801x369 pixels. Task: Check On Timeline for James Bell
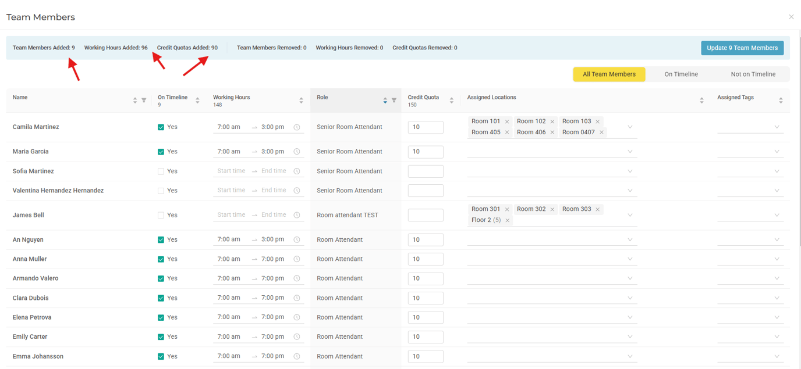pos(161,215)
